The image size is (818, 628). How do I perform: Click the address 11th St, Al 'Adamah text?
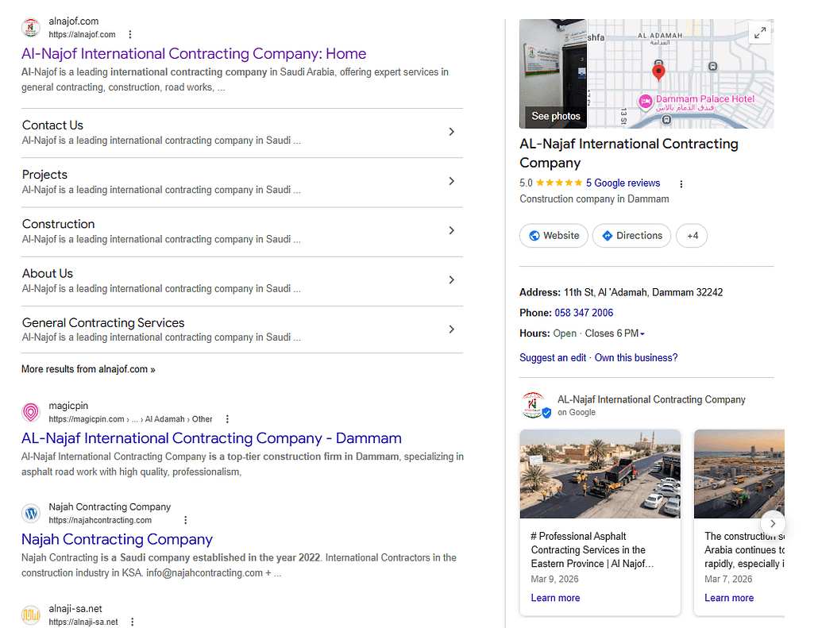click(x=643, y=293)
